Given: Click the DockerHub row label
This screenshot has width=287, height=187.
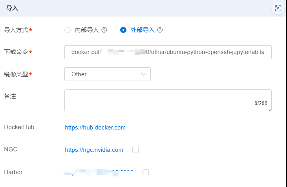Looking at the screenshot, I should 19,128.
